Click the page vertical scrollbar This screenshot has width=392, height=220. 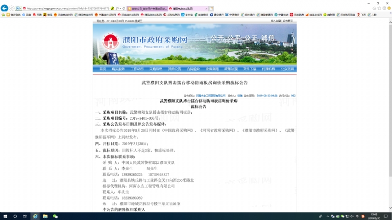390,101
